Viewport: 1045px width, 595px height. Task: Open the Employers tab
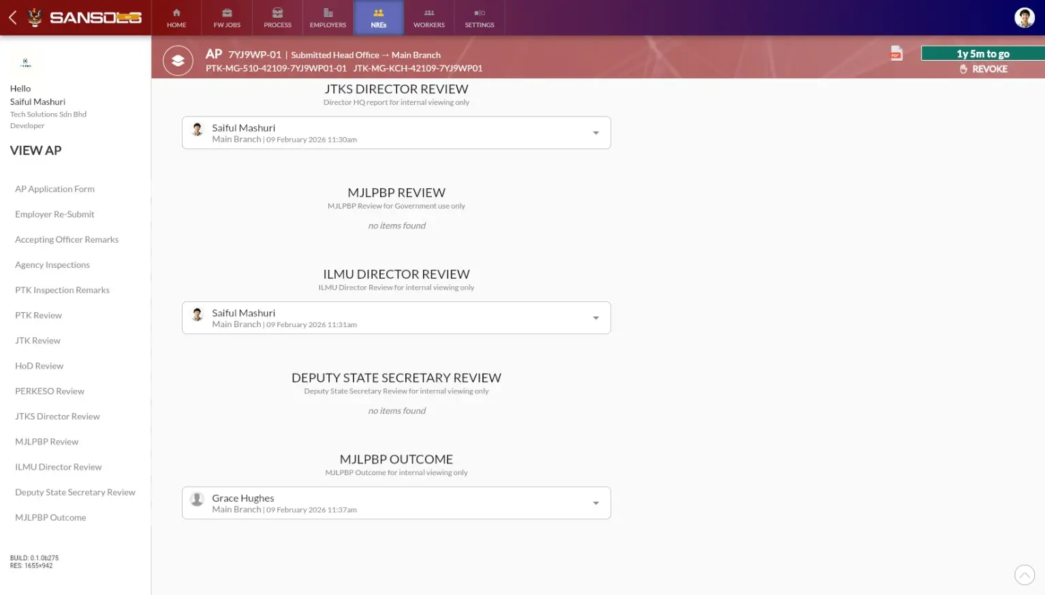coord(328,18)
